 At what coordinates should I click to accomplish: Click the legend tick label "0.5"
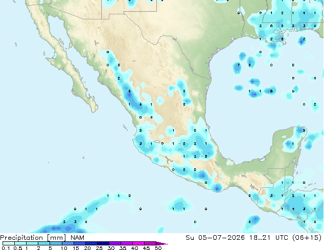[x=17, y=248]
